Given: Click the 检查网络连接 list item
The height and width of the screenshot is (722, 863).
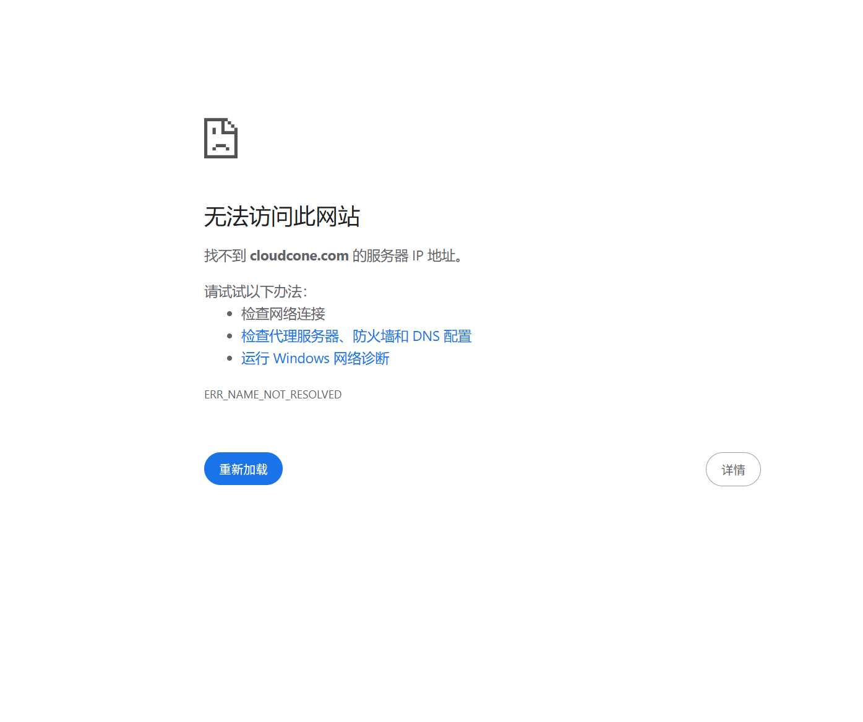Looking at the screenshot, I should point(283,314).
